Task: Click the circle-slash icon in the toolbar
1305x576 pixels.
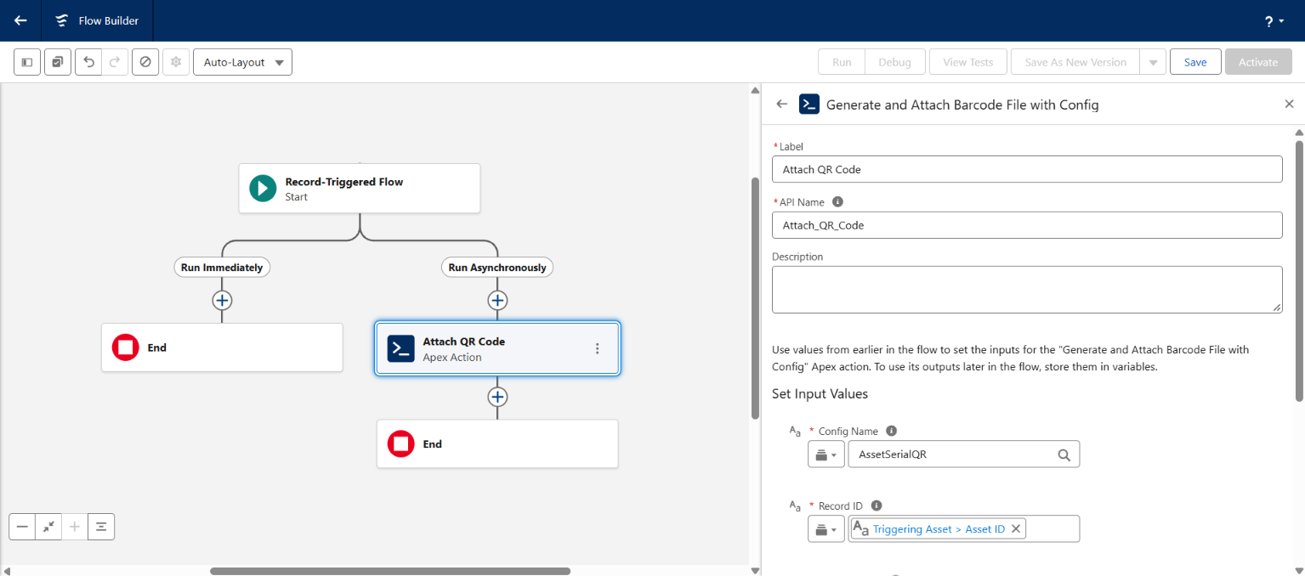Action: pos(145,62)
